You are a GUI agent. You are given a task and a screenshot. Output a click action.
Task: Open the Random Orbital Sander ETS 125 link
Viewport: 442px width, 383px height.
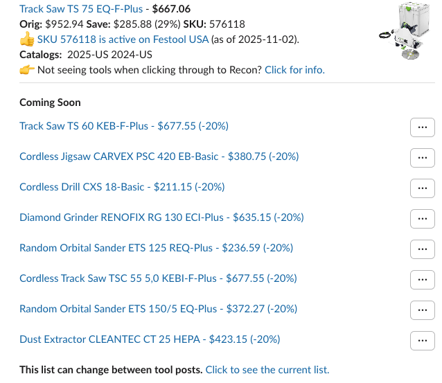pos(156,248)
